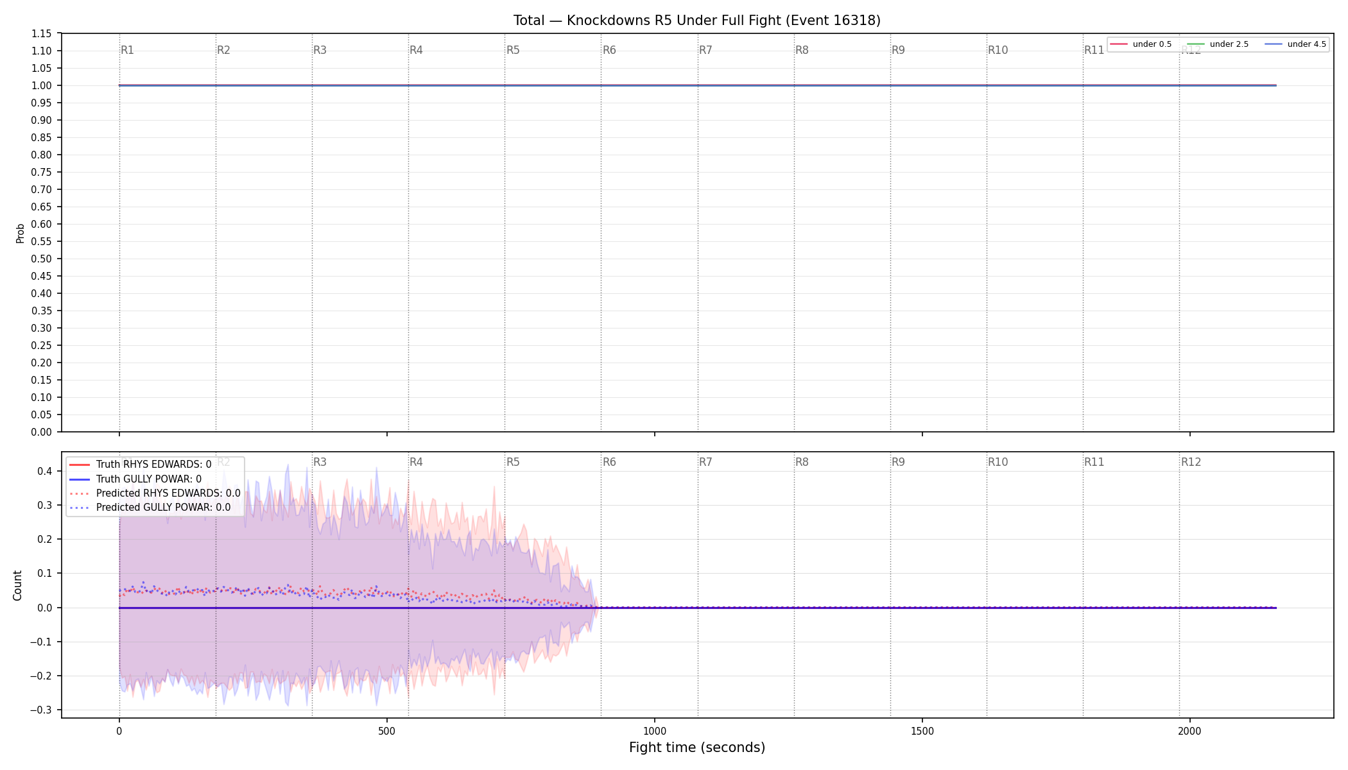Click the R1 round marker in Prob chart
Viewport: 1348px width, 770px height.
click(x=127, y=50)
